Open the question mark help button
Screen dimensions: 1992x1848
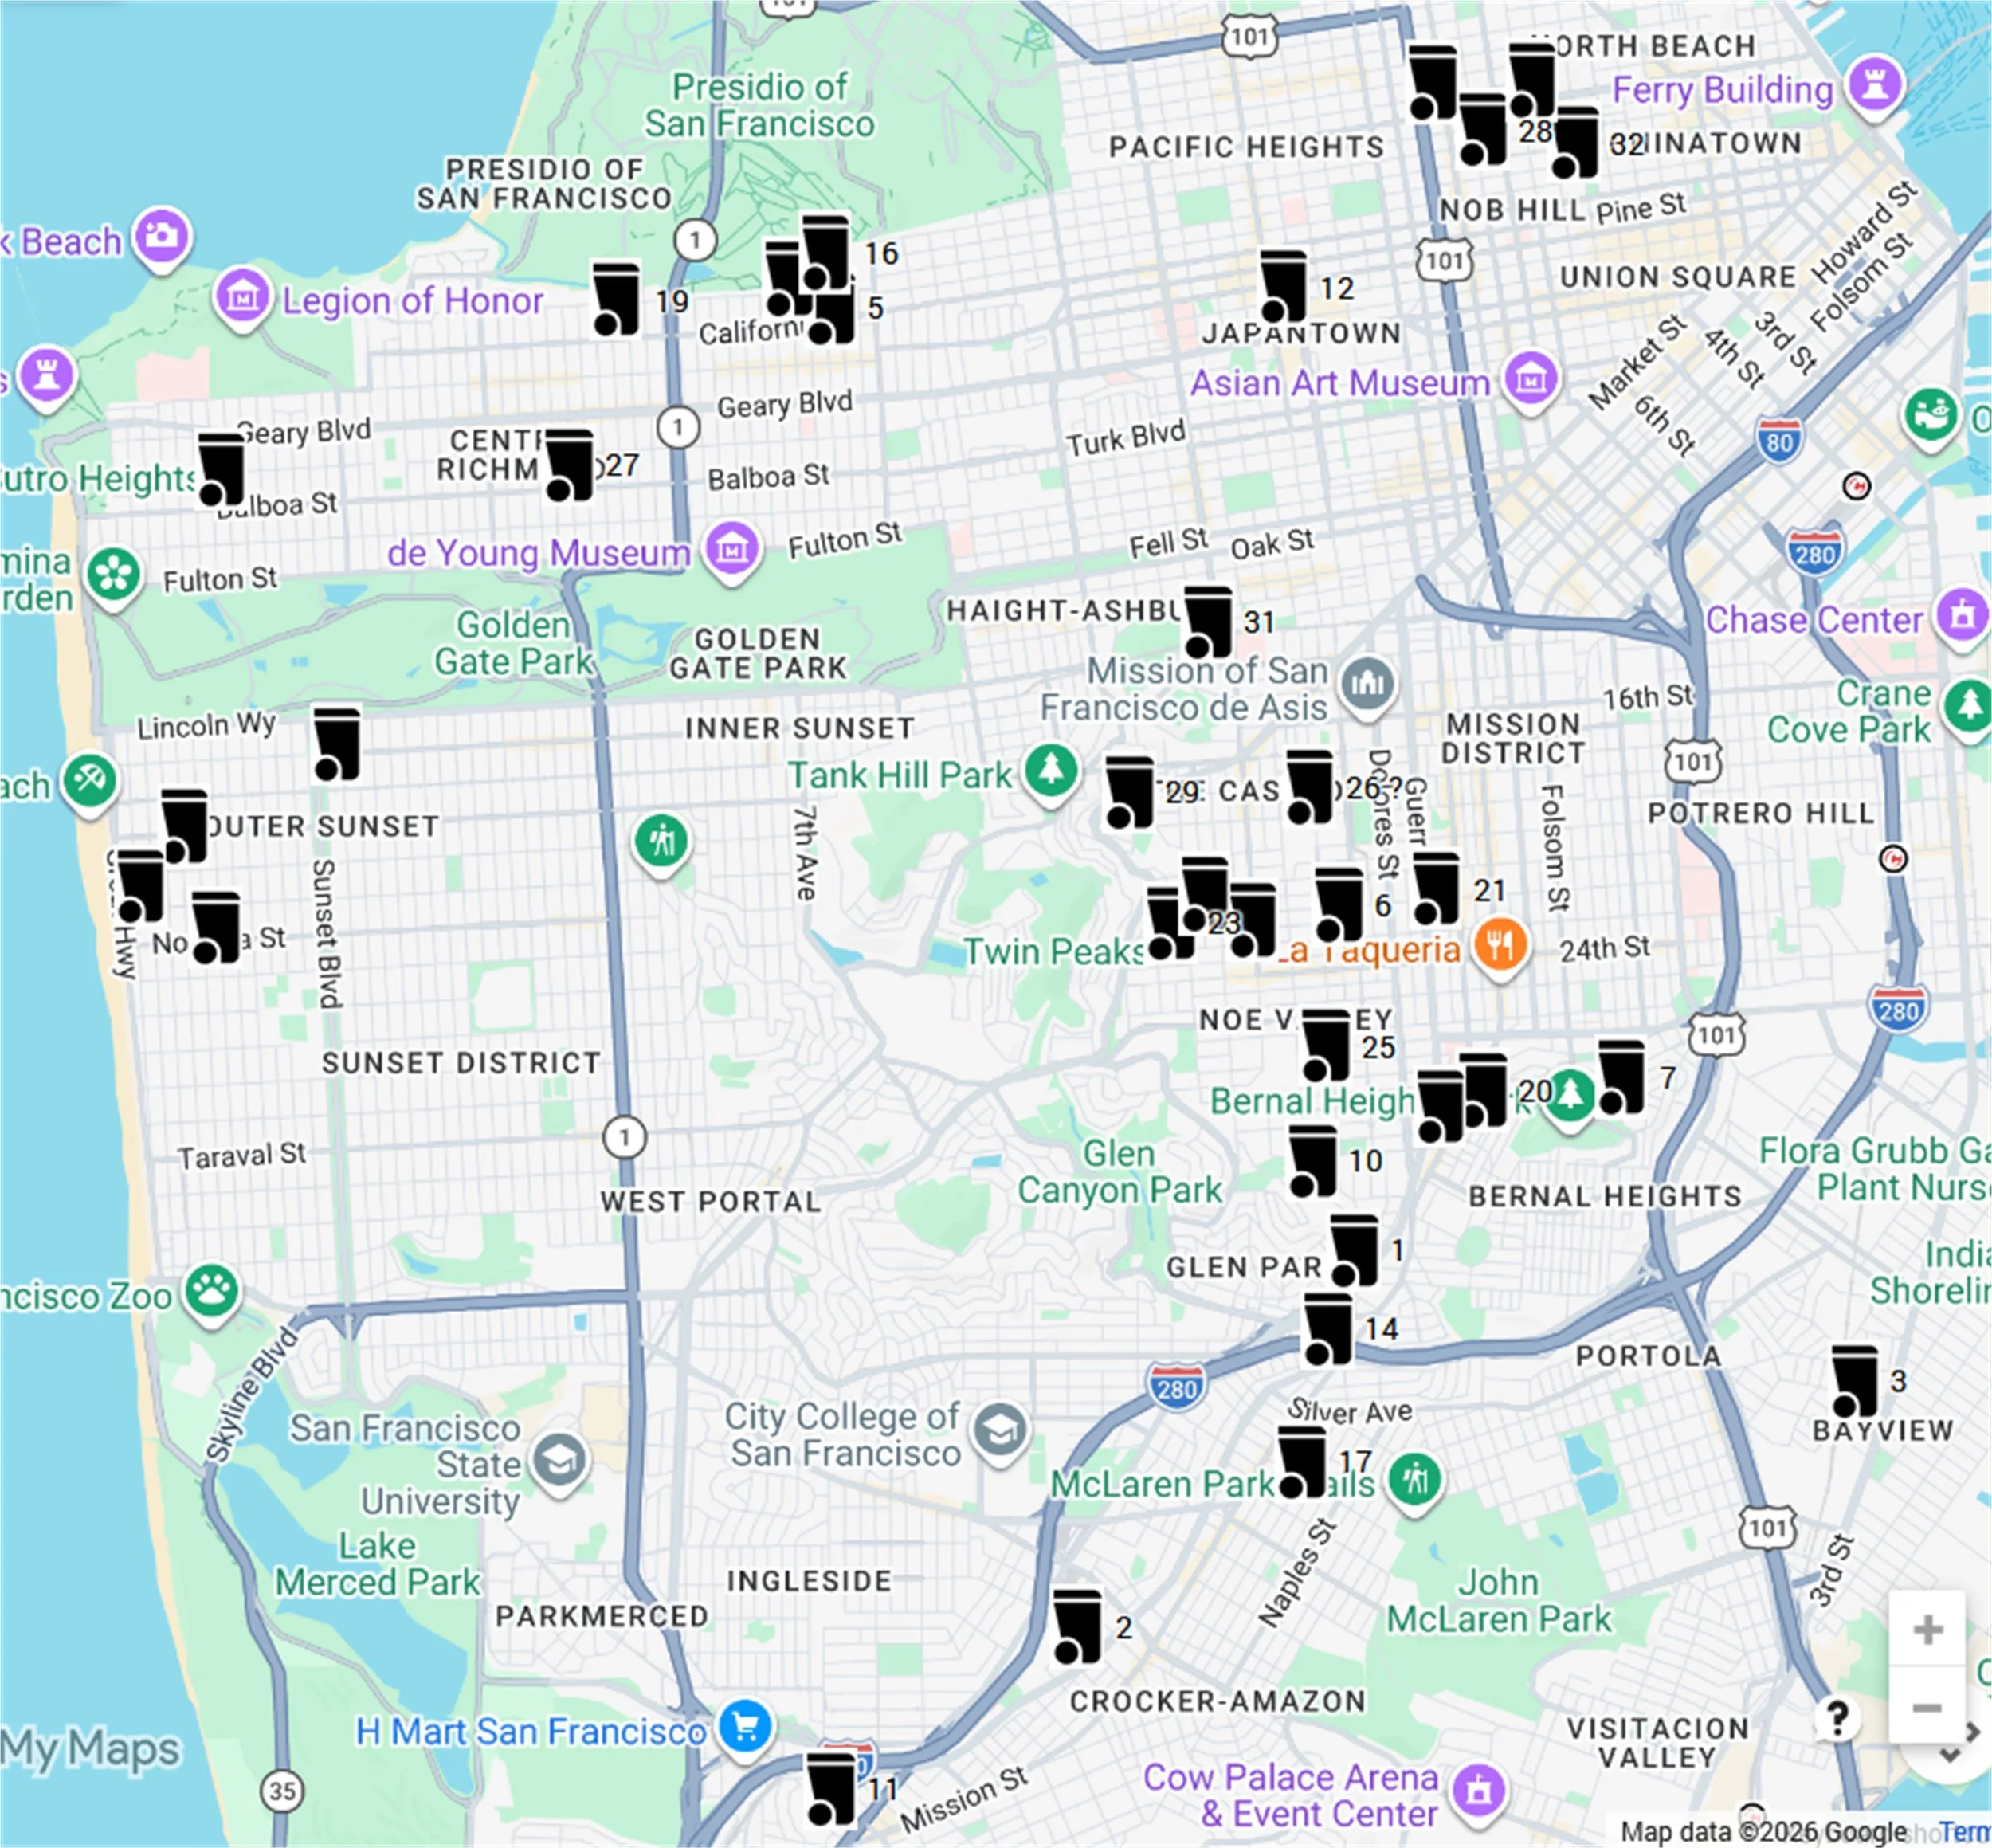click(1837, 1719)
